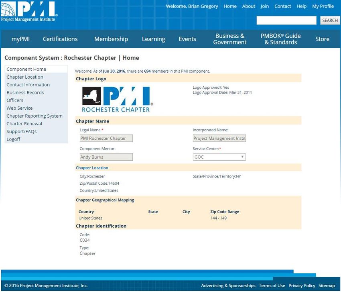Click the Join link
Screen dimensions: 341x292
click(265, 6)
